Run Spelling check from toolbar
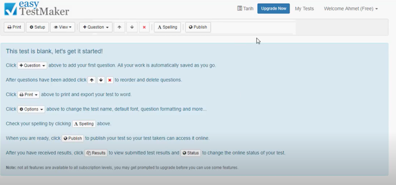The image size is (396, 185). [x=167, y=27]
